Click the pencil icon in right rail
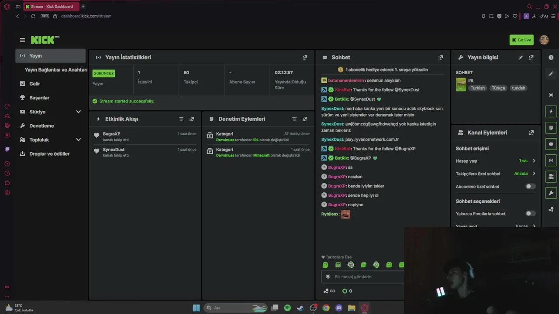Viewport: 559px width, 314px height. click(551, 74)
